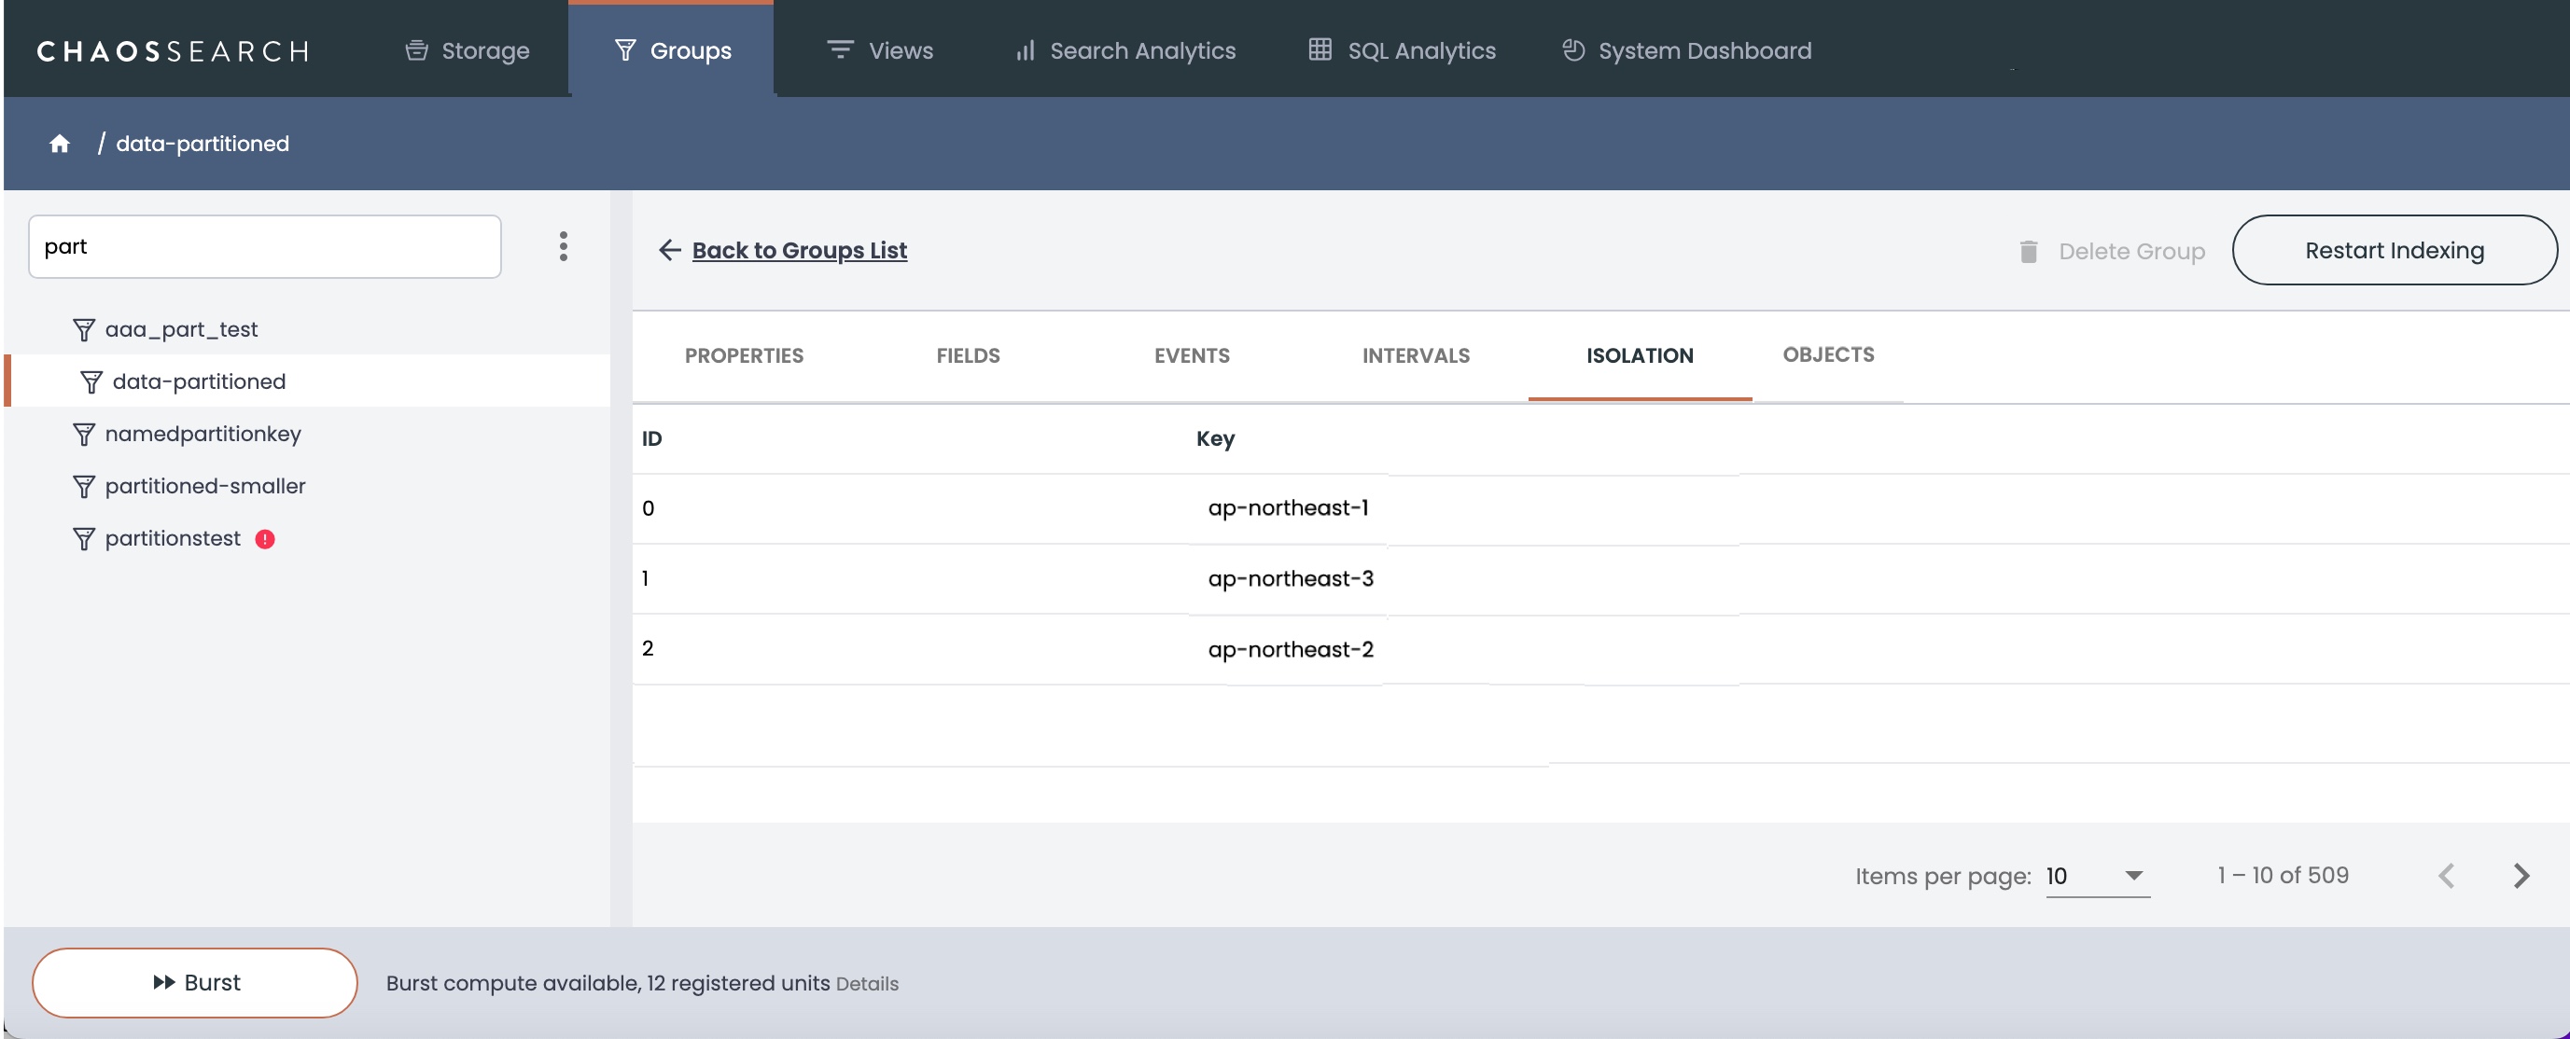Viewport: 2570px width, 1039px height.
Task: Click the Restart Indexing button
Action: point(2394,250)
